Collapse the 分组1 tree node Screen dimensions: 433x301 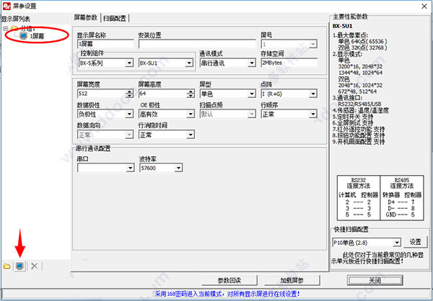(x=6, y=29)
